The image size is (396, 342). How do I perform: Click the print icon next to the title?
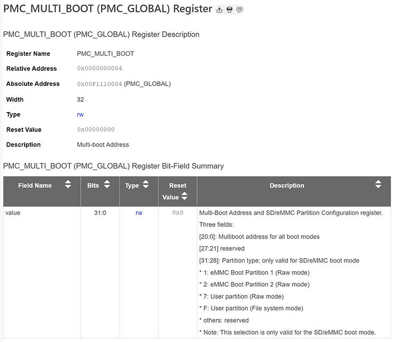pyautogui.click(x=230, y=10)
